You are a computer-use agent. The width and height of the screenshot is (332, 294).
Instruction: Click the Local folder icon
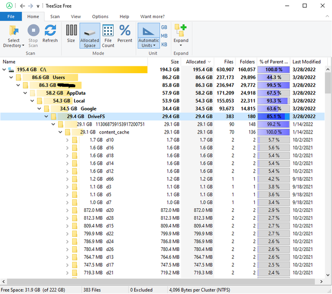pyautogui.click(x=39, y=101)
